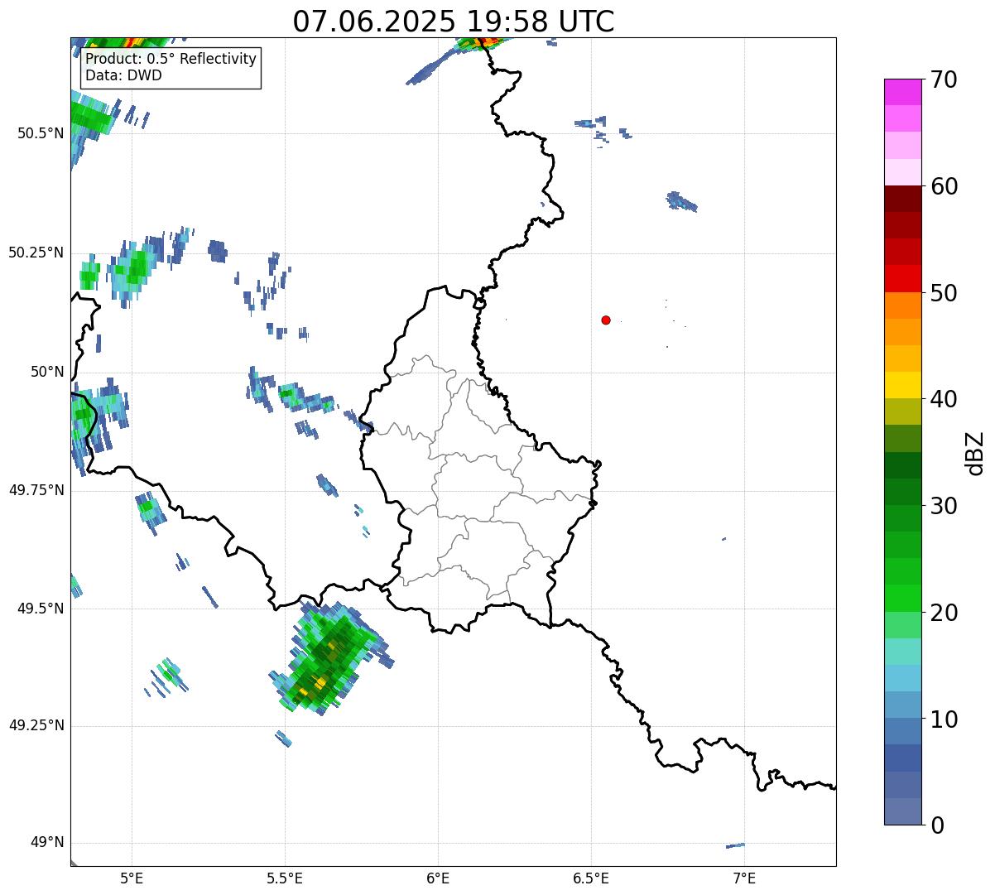Click the 'Product: 0.5° Reflectivity' label
The width and height of the screenshot is (995, 895).
tap(171, 60)
